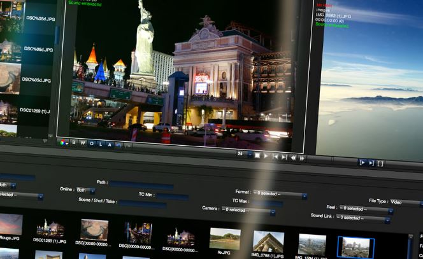Start playback with the play triangle button
423x259 pixels.
coord(266,156)
